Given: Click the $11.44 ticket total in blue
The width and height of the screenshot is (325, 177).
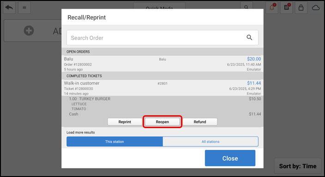Looking at the screenshot, I should pos(254,83).
